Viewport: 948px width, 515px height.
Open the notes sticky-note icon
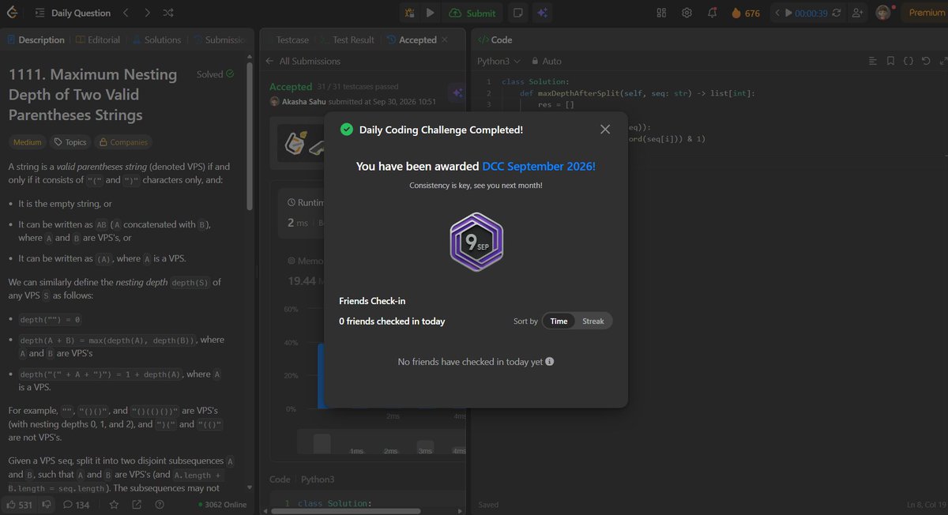[517, 13]
